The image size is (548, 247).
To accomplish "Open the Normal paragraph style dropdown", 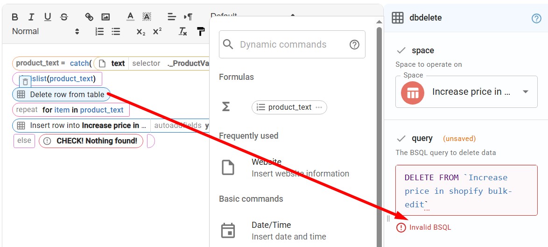I will coord(45,31).
